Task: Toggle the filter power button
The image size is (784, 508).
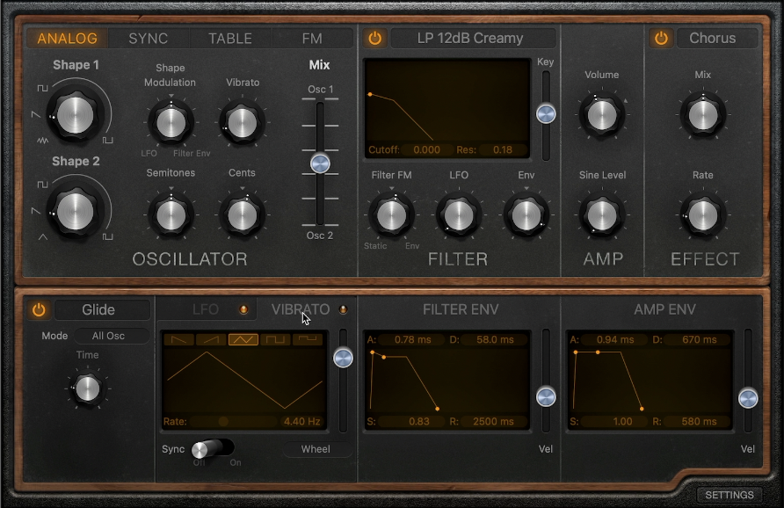Action: pos(374,38)
